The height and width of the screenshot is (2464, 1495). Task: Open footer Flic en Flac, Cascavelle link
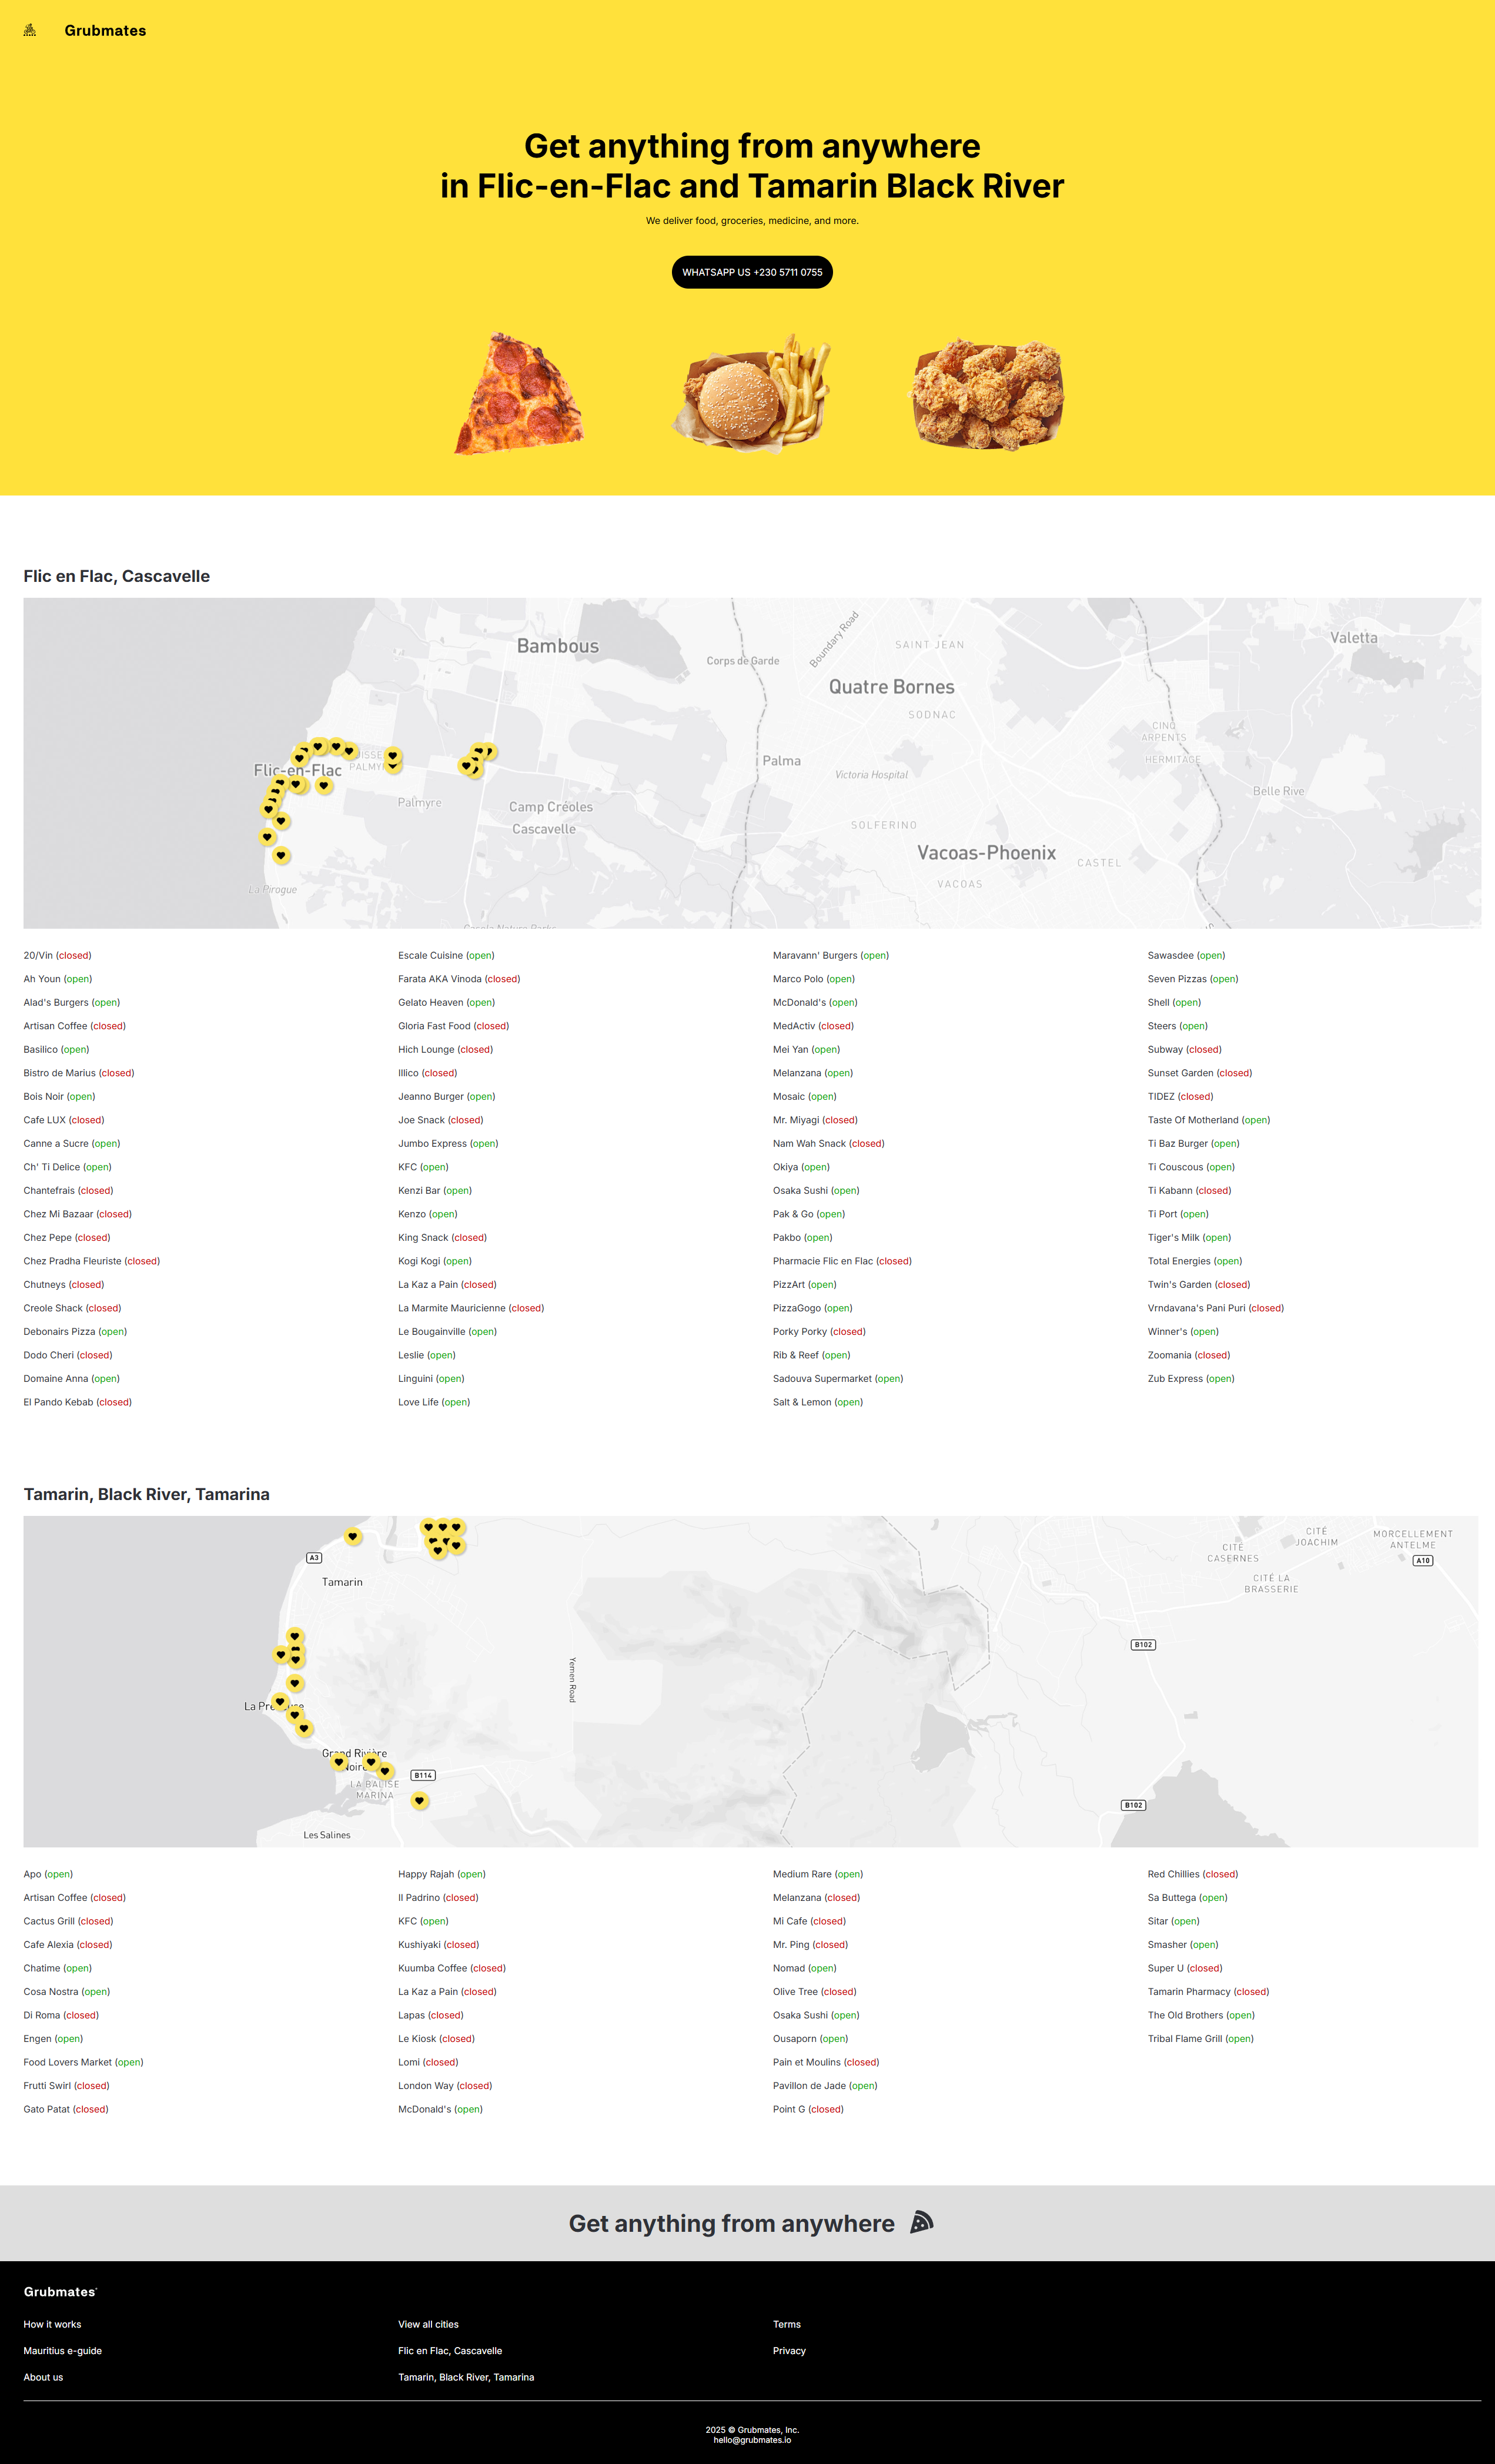tap(450, 2351)
